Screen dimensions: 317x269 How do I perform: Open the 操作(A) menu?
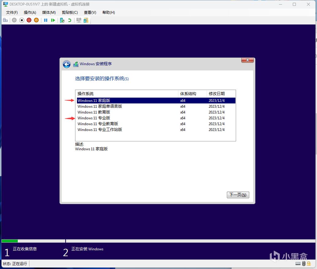(x=30, y=13)
